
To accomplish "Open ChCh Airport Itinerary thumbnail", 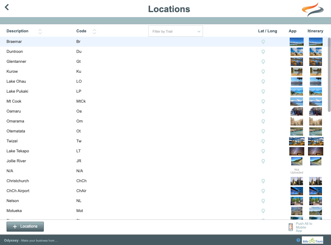I will pyautogui.click(x=315, y=191).
